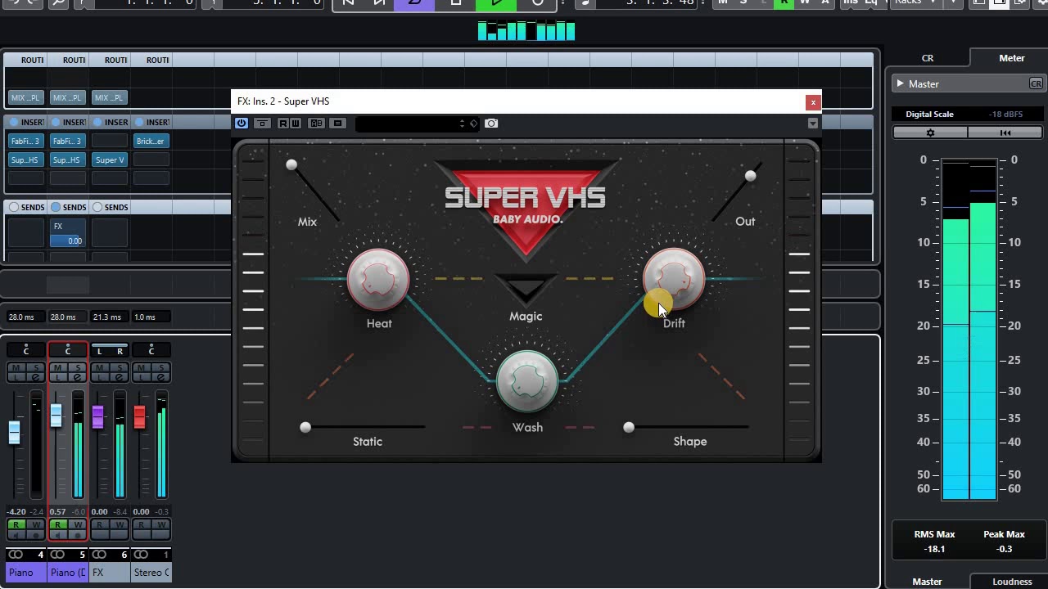Click the Piano channel 4 fader
The image size is (1048, 589).
tap(14, 431)
